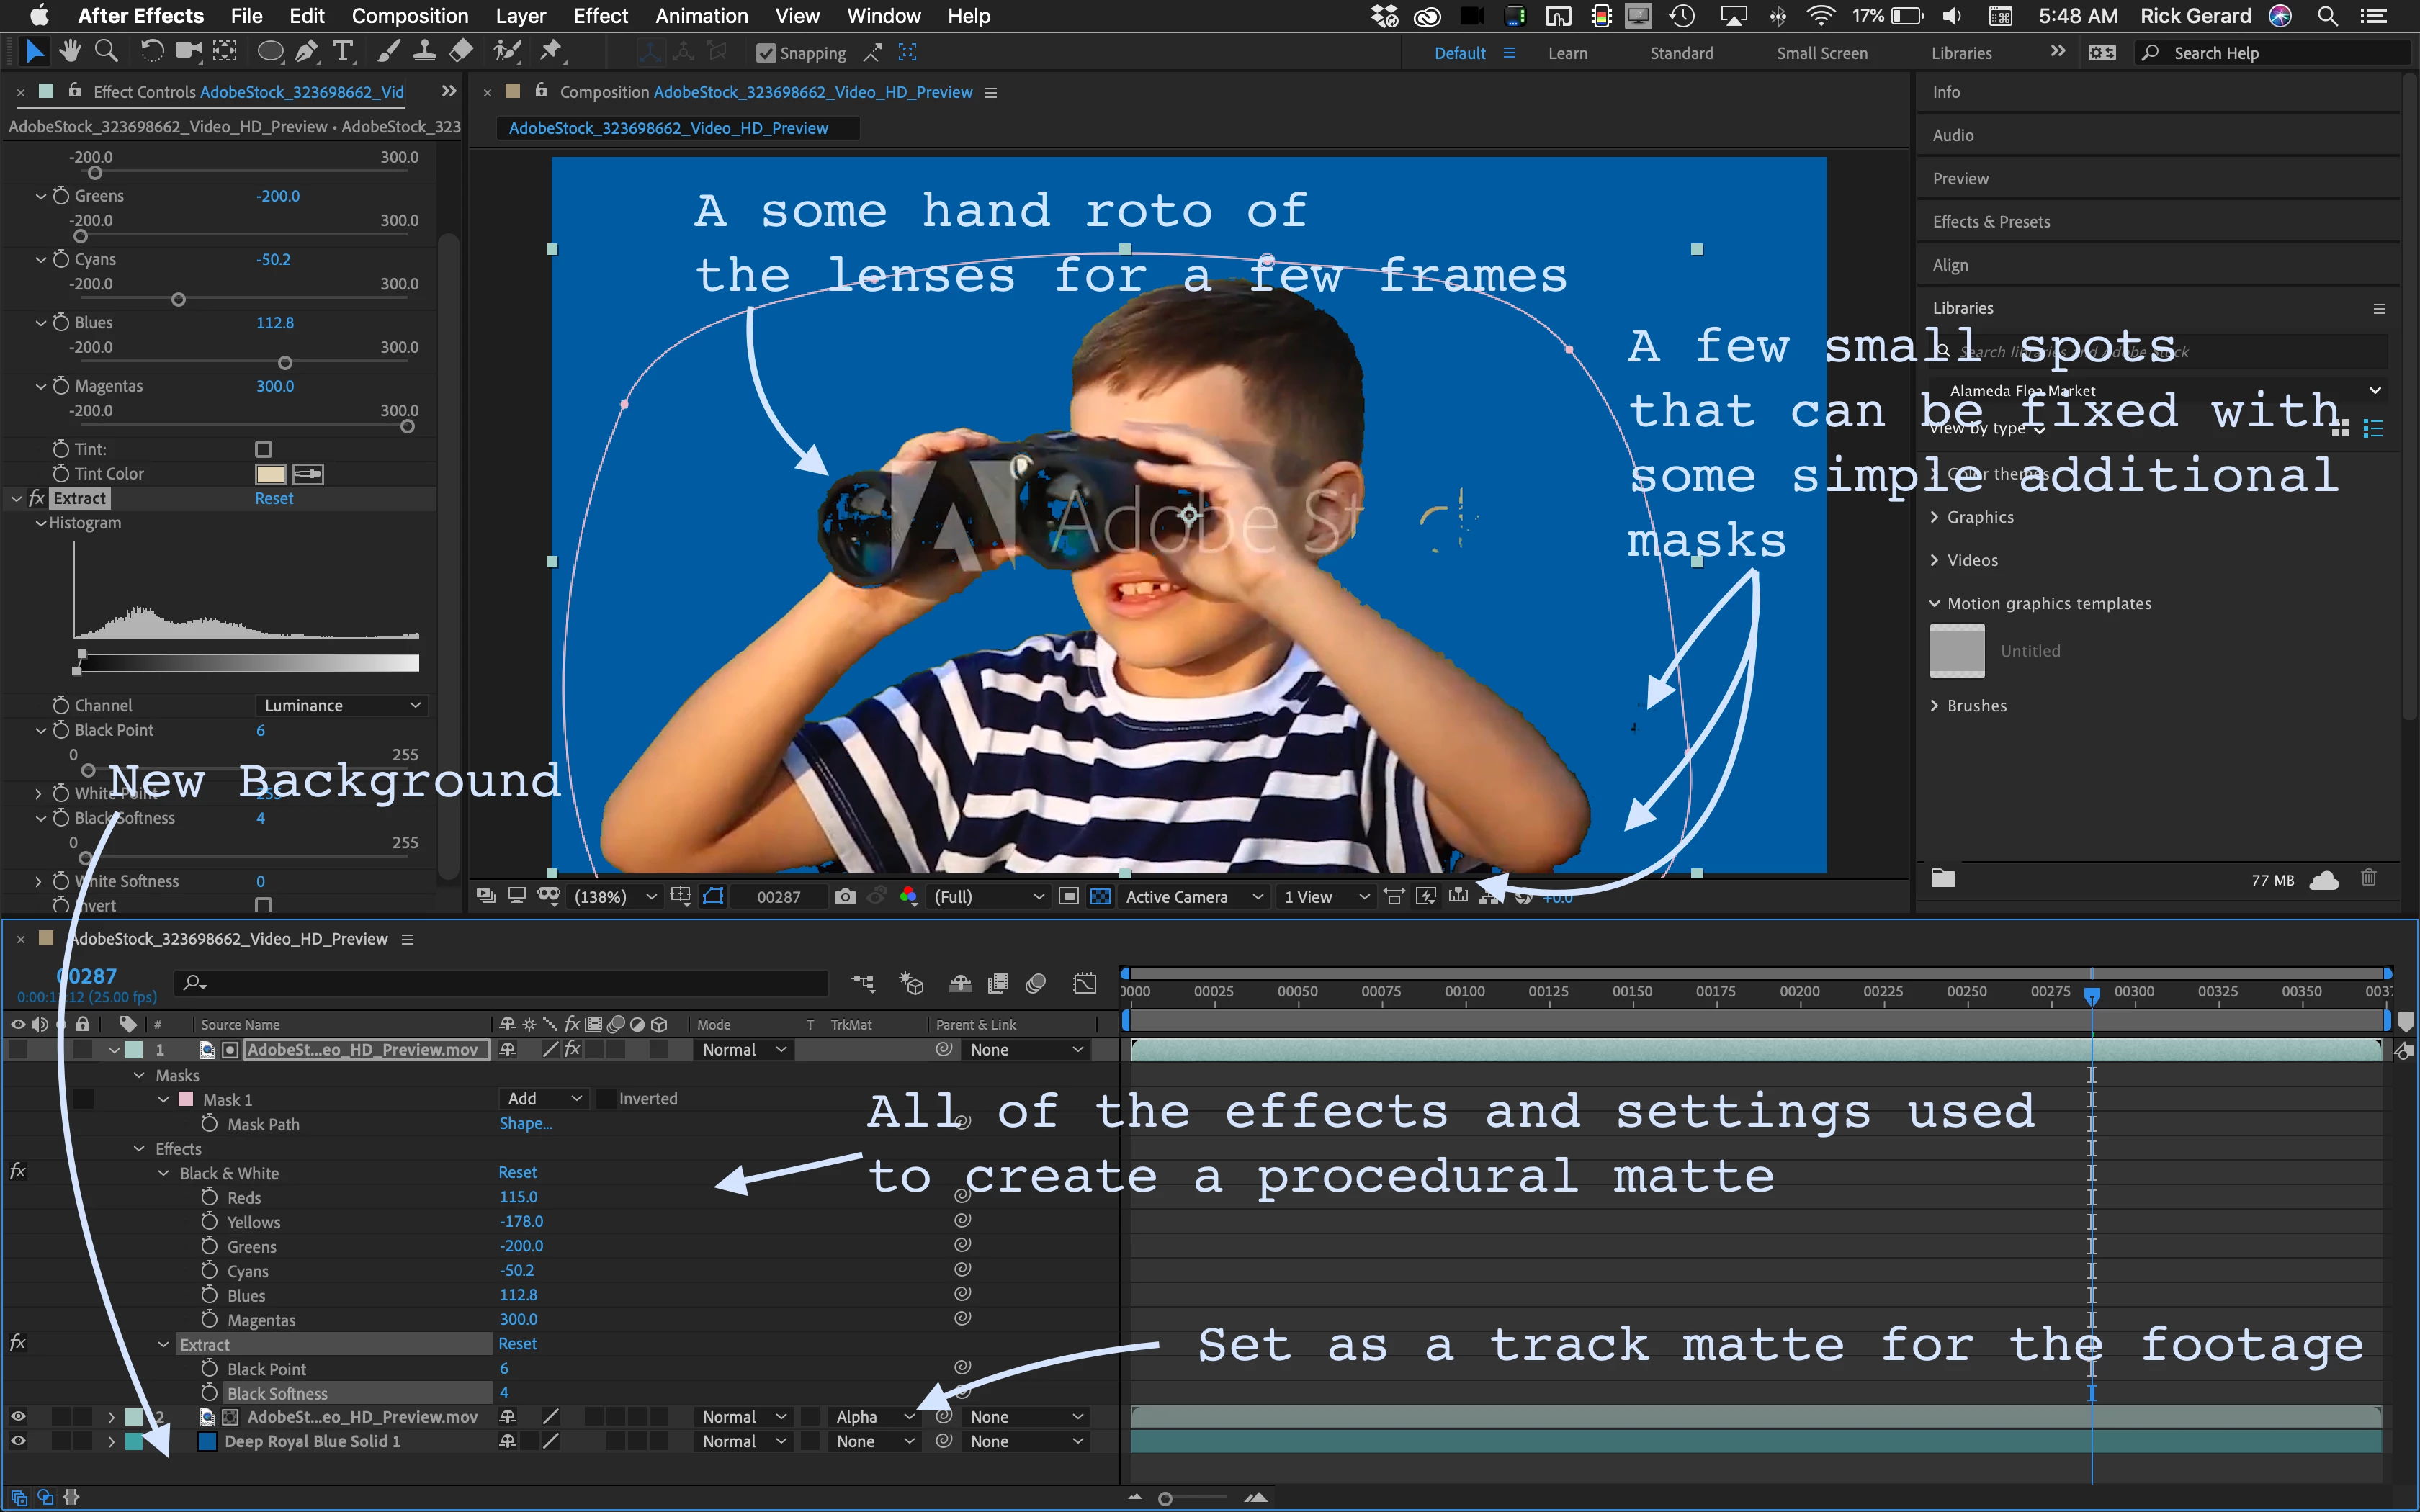2420x1512 pixels.
Task: Toggle the transparency grid button
Action: 1100,897
